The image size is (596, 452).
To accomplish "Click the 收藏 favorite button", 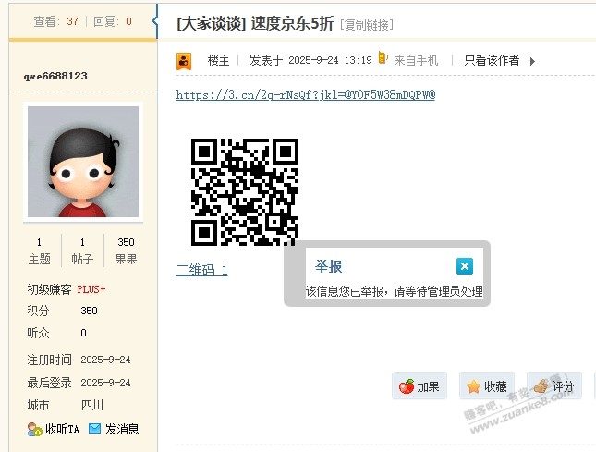I will click(487, 386).
